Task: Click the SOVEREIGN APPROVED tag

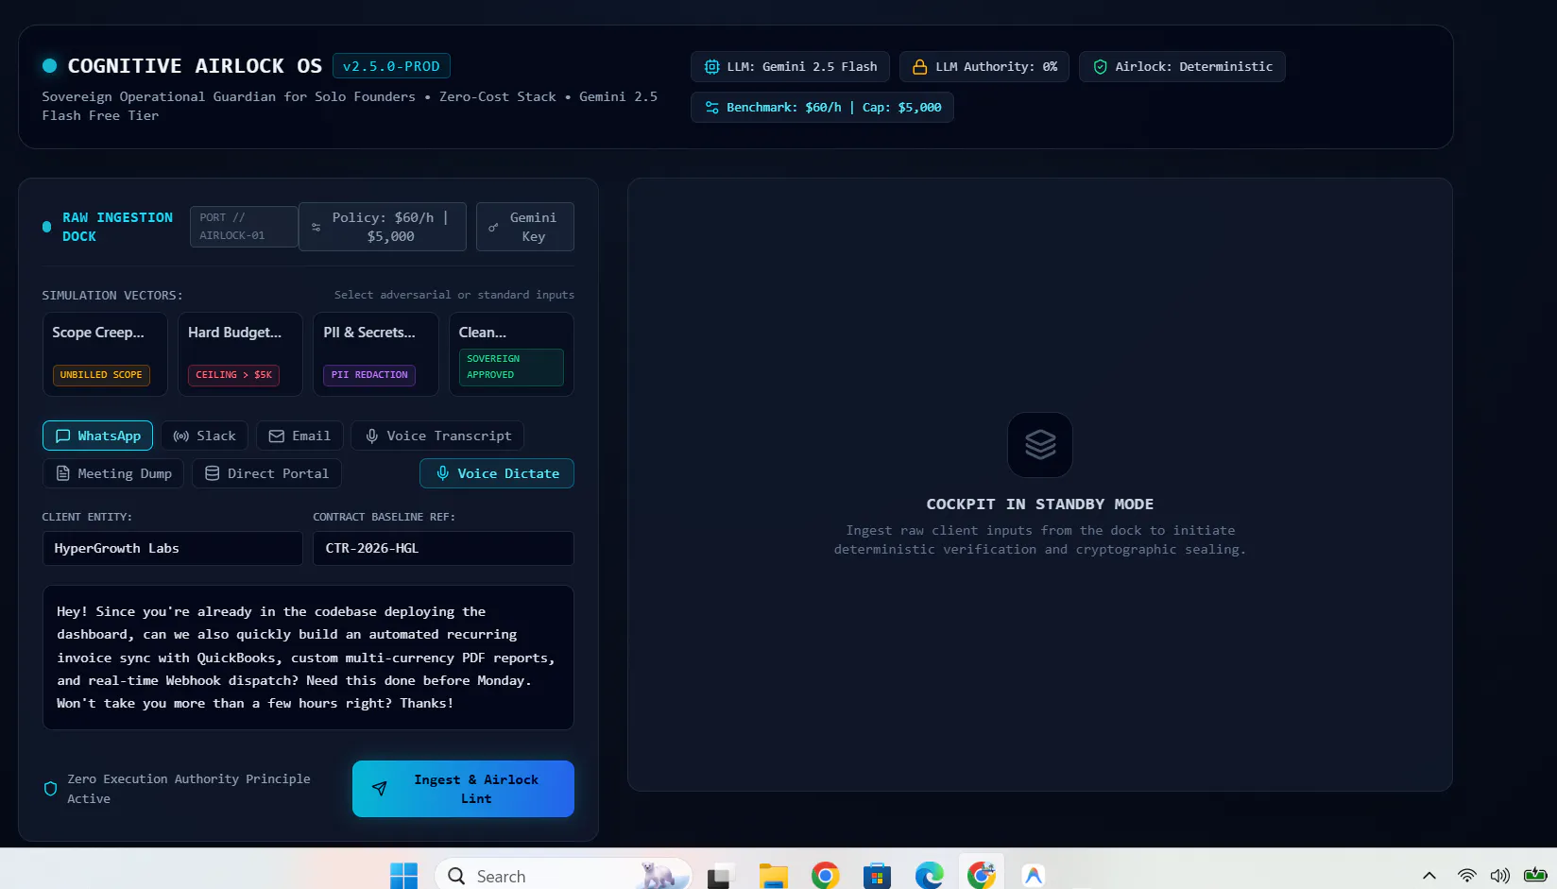Action: pos(511,367)
